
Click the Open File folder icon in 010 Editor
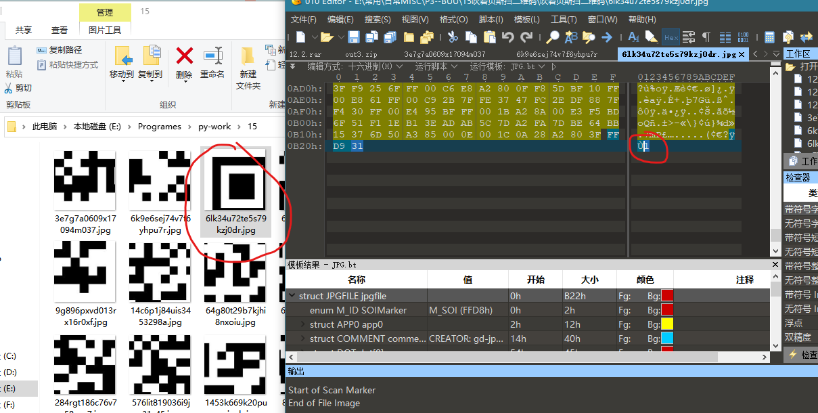(x=327, y=37)
